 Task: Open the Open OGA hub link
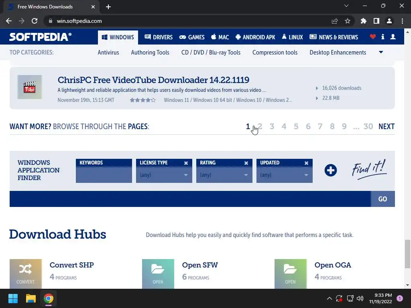333,265
